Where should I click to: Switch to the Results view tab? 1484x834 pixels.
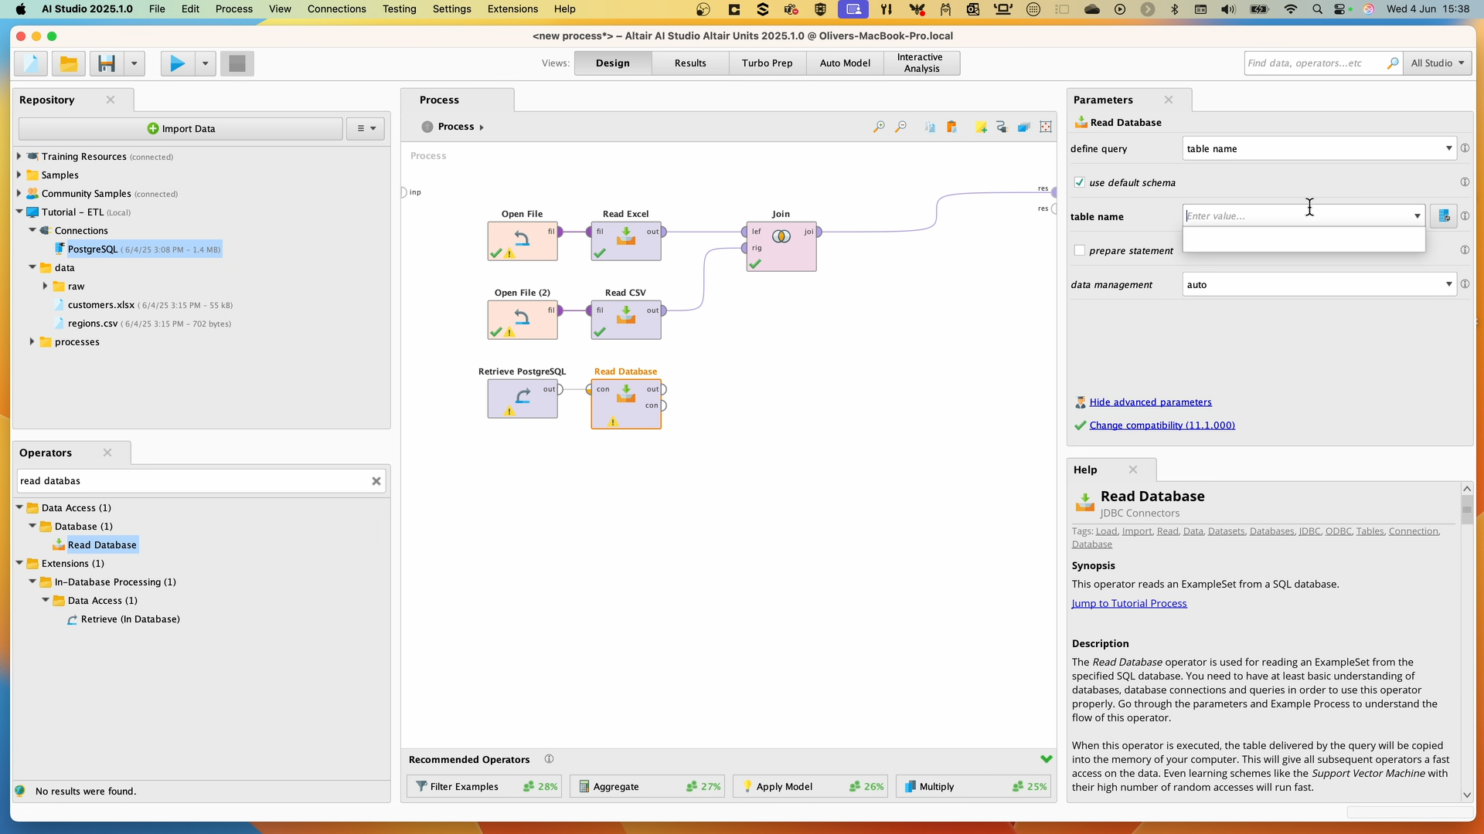tap(689, 63)
